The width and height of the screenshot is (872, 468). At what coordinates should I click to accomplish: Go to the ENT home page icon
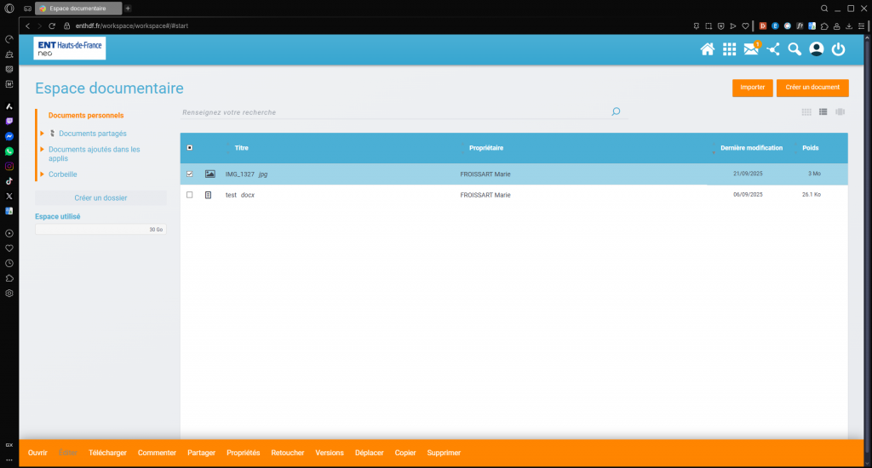707,49
